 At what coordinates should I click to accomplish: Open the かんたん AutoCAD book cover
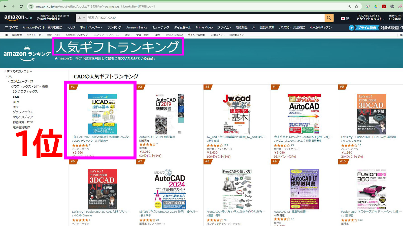[304, 114]
